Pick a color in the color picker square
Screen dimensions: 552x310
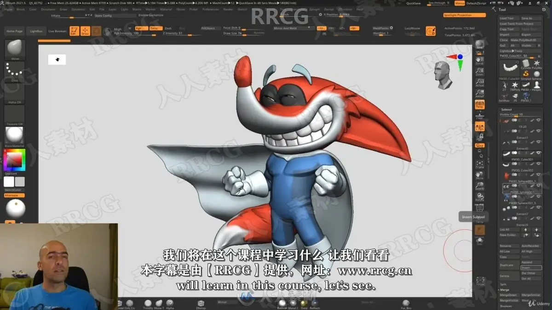tap(14, 160)
